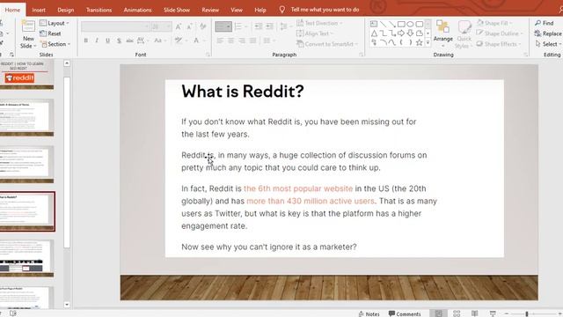The width and height of the screenshot is (563, 317).
Task: Open the Insert ribbon tab
Action: pos(39,10)
